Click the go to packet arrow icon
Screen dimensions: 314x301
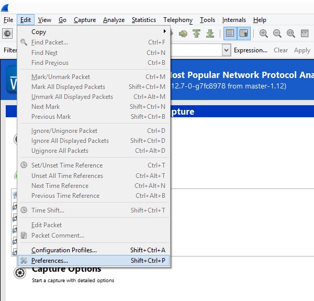(183, 34)
